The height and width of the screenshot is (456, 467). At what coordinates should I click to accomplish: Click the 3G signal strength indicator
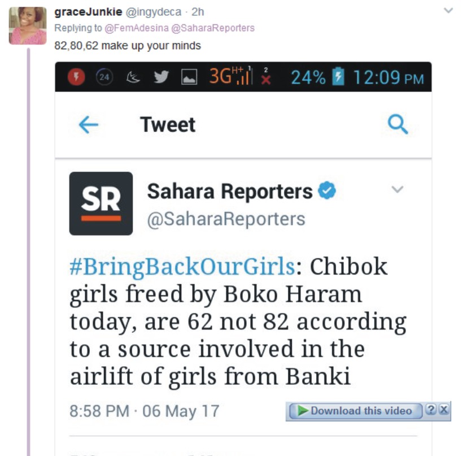pyautogui.click(x=230, y=76)
